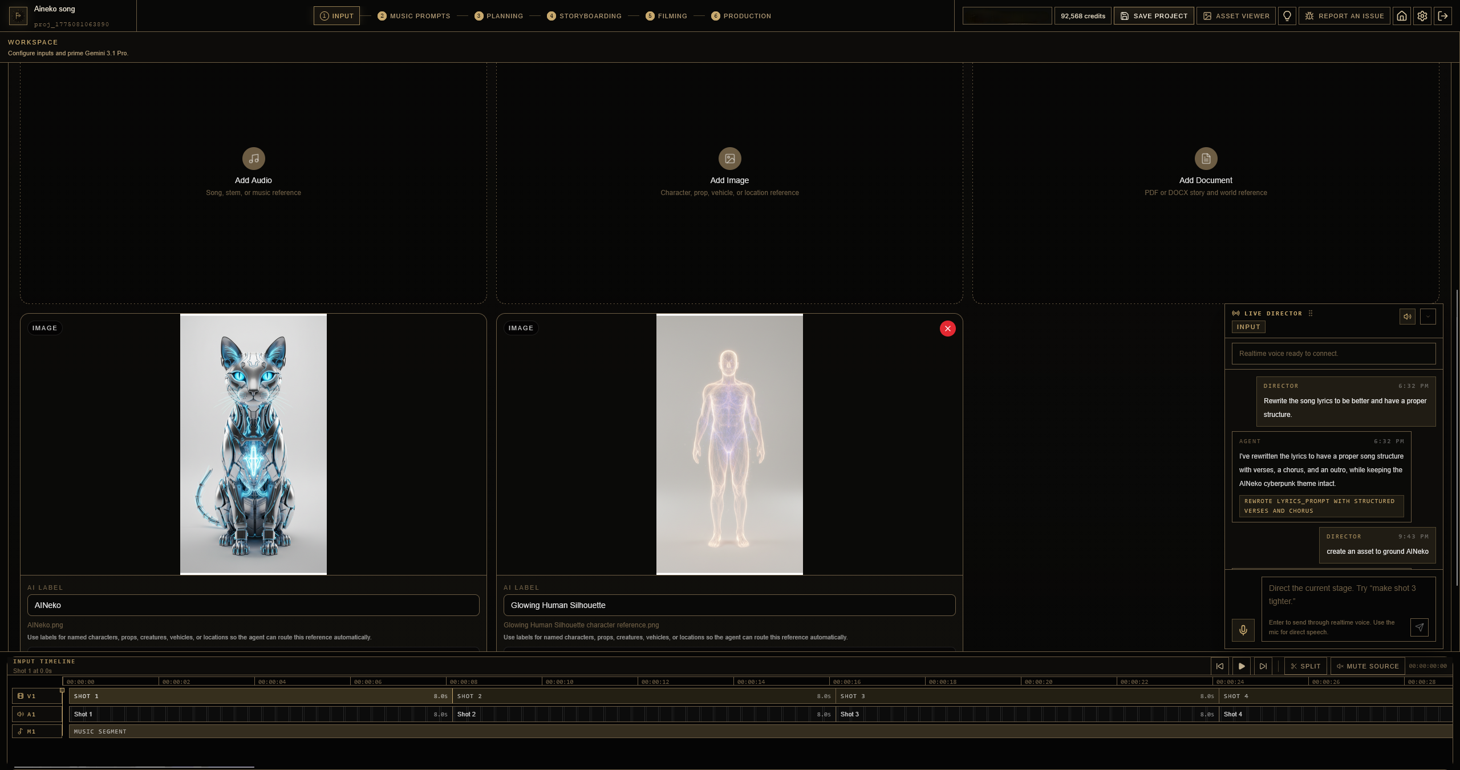Toggle Live Director speaker audio
This screenshot has height=770, width=1460.
pyautogui.click(x=1407, y=317)
